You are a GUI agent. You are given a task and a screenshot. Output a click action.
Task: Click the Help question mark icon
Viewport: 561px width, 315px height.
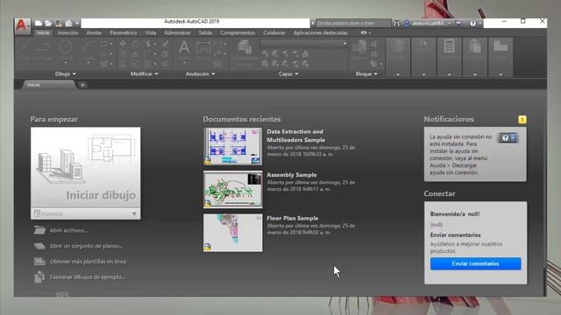472,24
